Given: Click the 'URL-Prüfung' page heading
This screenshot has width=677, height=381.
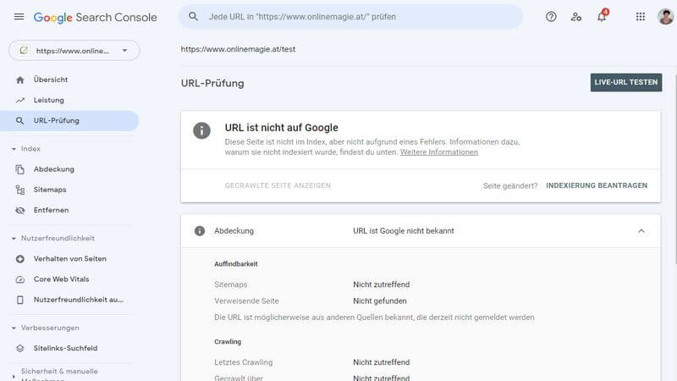Looking at the screenshot, I should coord(212,83).
